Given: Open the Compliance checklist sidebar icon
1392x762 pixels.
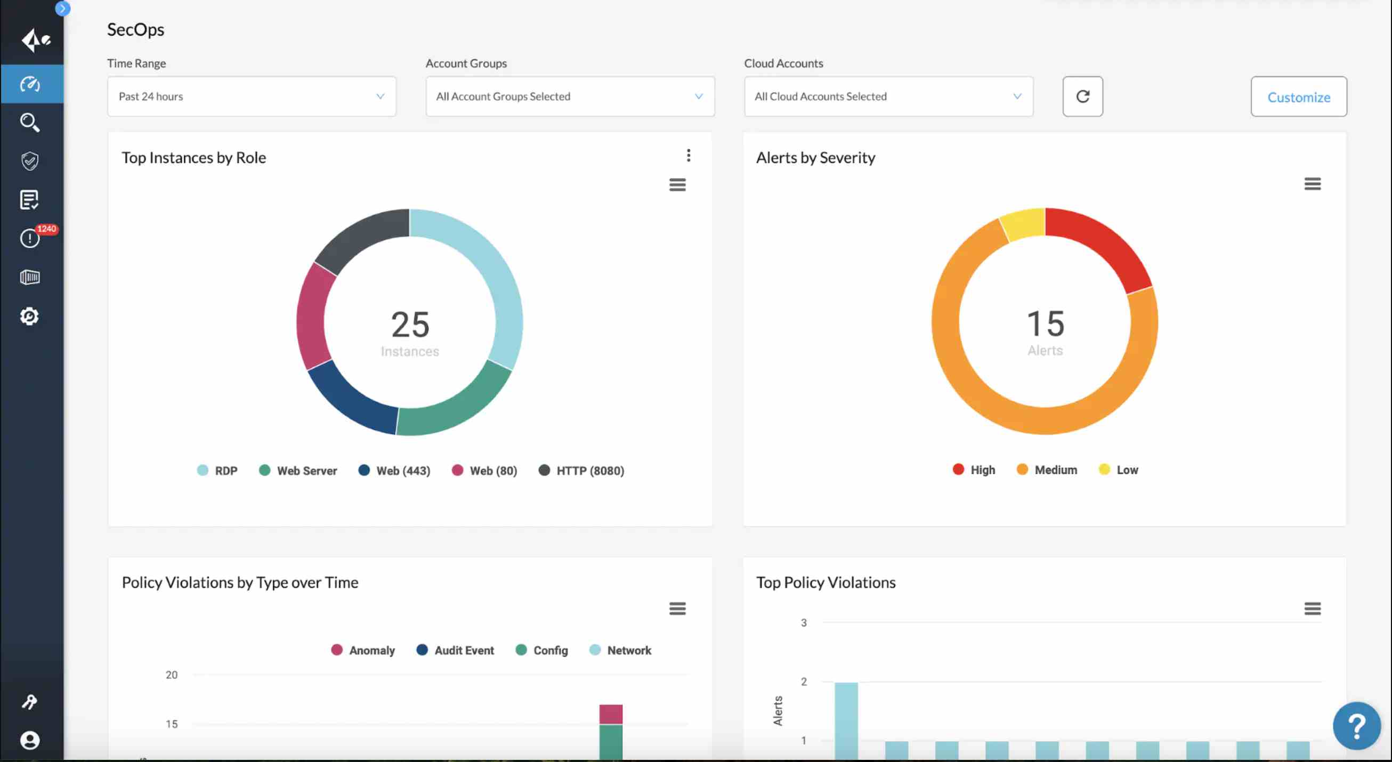Looking at the screenshot, I should 30,200.
